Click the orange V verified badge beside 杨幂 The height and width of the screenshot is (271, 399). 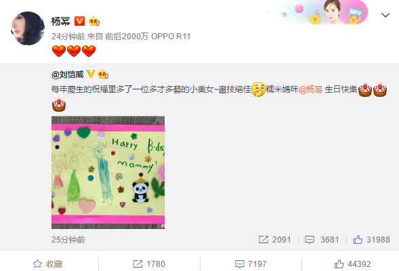coord(79,21)
